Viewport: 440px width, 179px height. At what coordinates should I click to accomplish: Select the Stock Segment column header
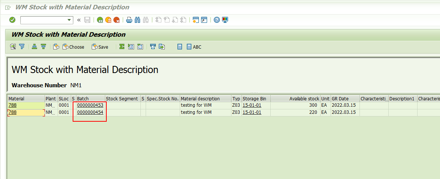123,99
